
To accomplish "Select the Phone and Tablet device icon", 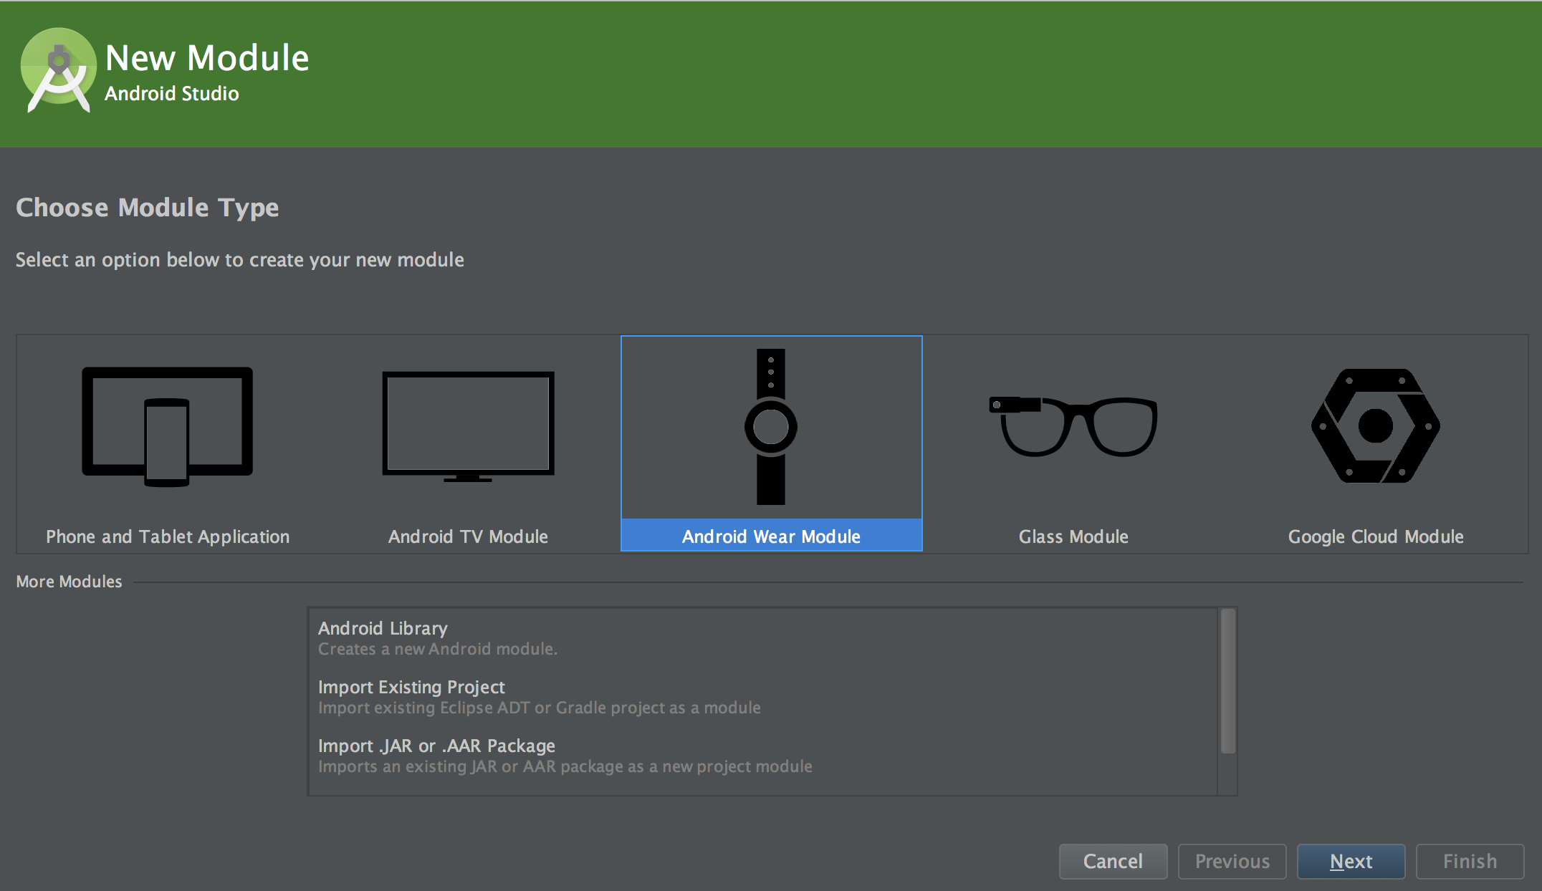I will (167, 426).
